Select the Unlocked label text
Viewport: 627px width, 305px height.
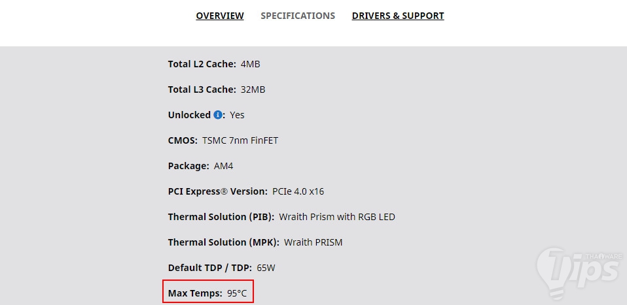point(189,115)
